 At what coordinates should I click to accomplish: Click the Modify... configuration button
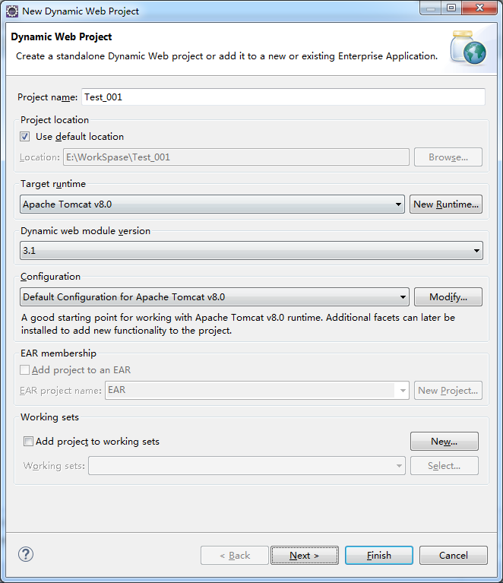pos(448,296)
